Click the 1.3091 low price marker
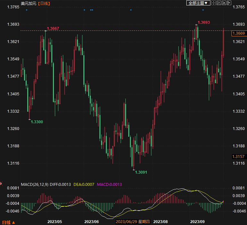The height and width of the screenshot is (225, 247). click(x=141, y=172)
